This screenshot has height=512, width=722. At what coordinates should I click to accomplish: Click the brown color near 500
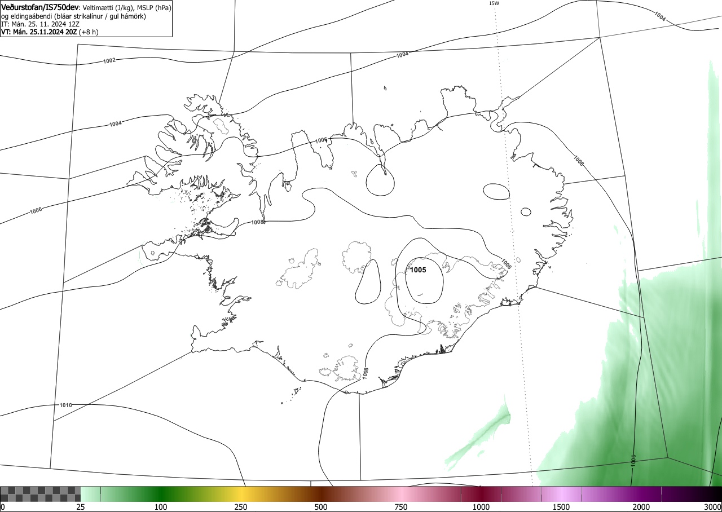(321, 494)
